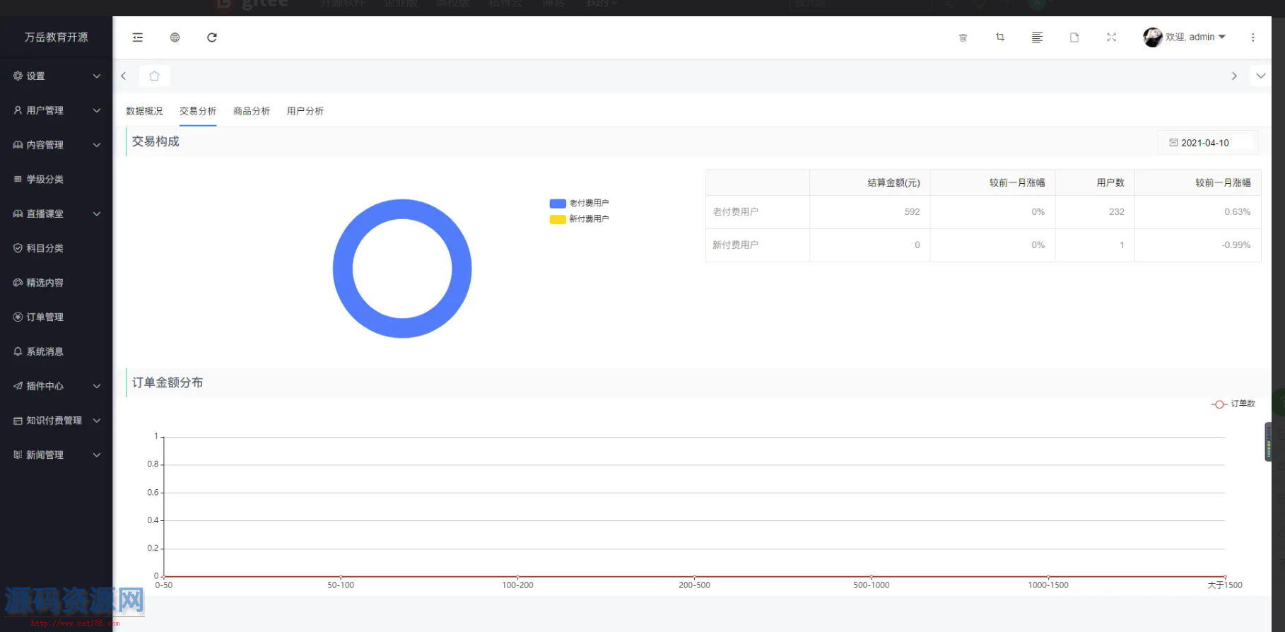Click the trash clear cache icon

pos(963,37)
